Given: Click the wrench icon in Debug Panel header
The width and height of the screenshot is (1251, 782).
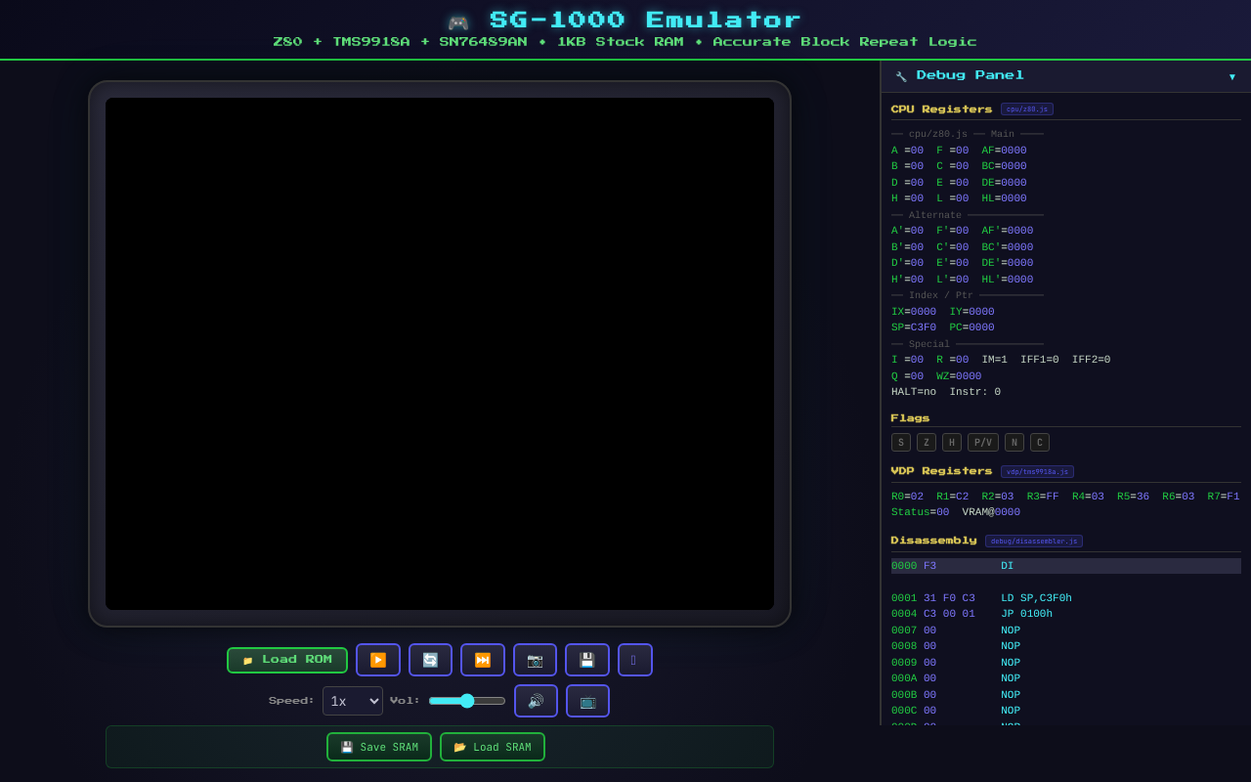Looking at the screenshot, I should (x=901, y=76).
